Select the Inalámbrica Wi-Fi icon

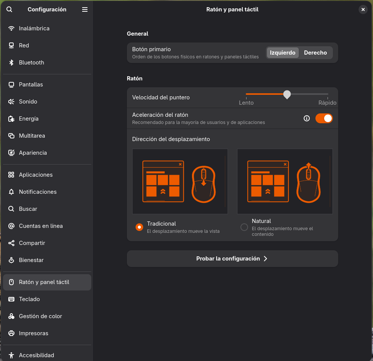point(11,28)
